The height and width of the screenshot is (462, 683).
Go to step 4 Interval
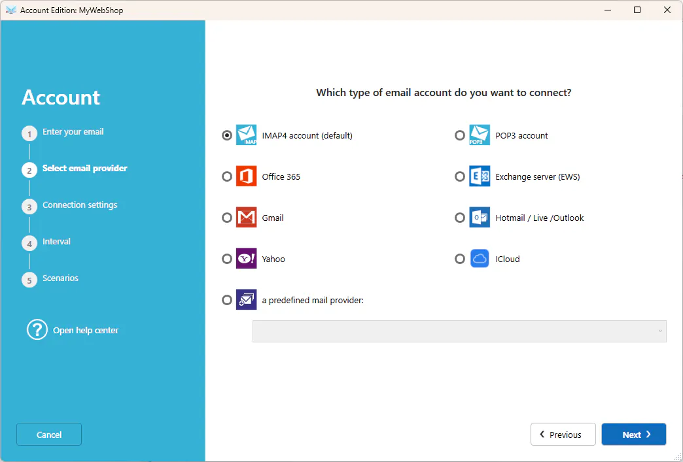pos(56,241)
